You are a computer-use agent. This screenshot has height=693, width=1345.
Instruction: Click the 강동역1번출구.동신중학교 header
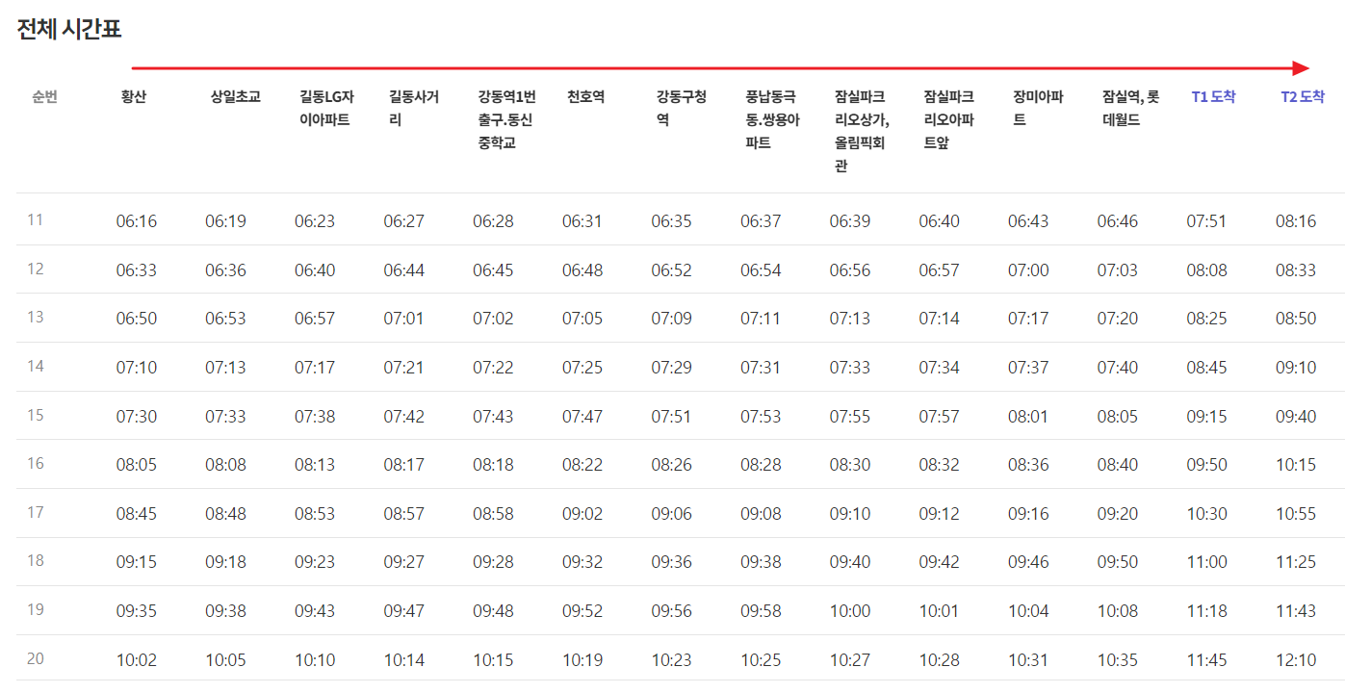point(506,119)
